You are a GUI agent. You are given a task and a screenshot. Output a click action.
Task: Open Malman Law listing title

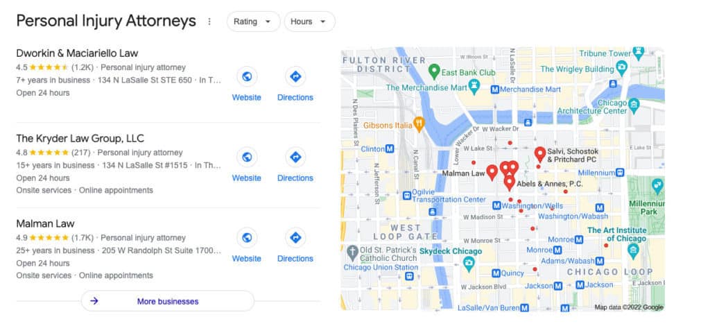[45, 223]
